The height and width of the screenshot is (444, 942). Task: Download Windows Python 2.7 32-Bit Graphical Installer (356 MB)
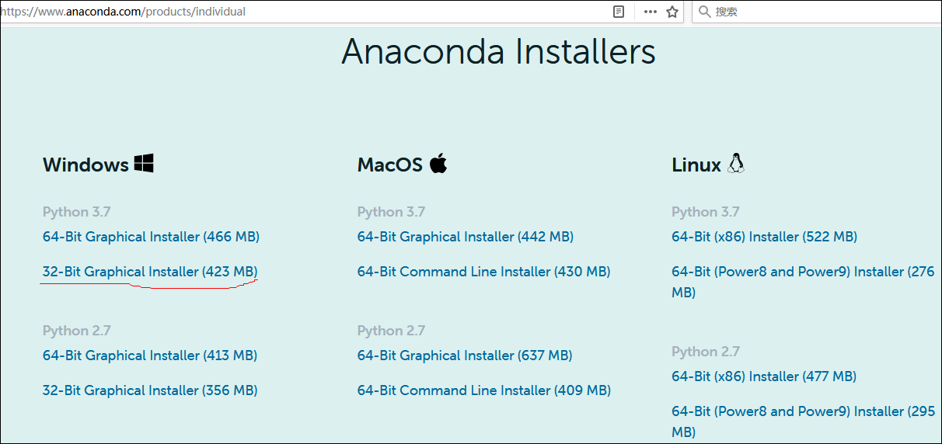tap(149, 390)
